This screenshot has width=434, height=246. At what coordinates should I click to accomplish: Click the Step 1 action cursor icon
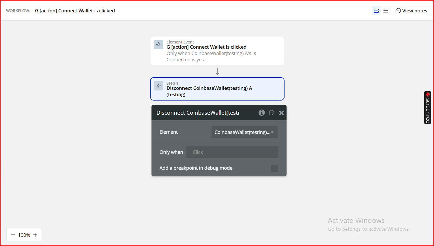[x=158, y=86]
